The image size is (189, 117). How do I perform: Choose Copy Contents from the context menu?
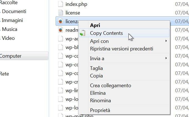click(106, 33)
